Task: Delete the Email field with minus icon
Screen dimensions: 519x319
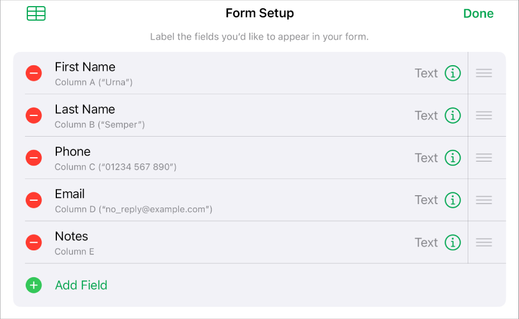Action: pyautogui.click(x=34, y=200)
